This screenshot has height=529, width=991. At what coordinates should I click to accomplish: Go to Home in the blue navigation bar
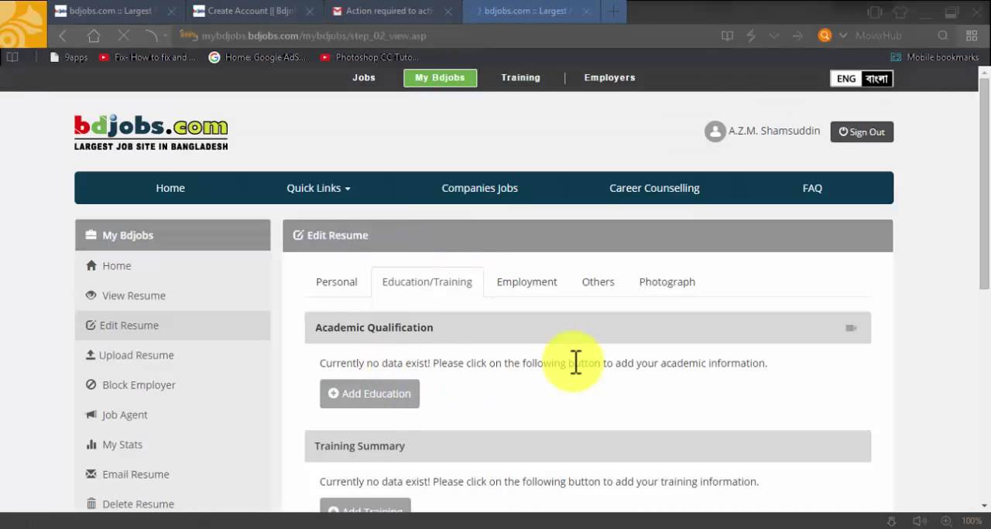[170, 188]
